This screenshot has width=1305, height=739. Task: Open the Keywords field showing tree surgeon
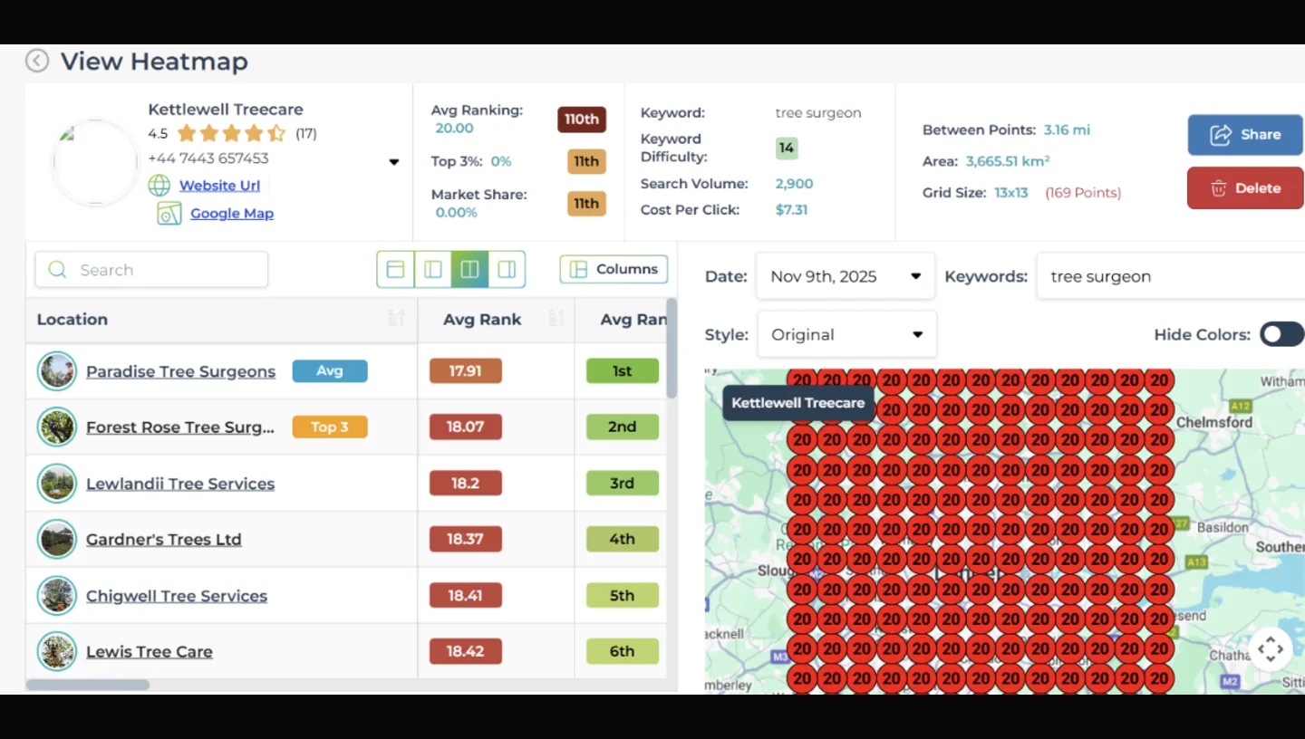1171,276
